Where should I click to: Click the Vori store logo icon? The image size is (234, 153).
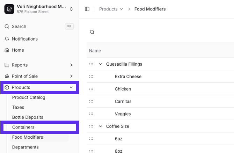9,9
